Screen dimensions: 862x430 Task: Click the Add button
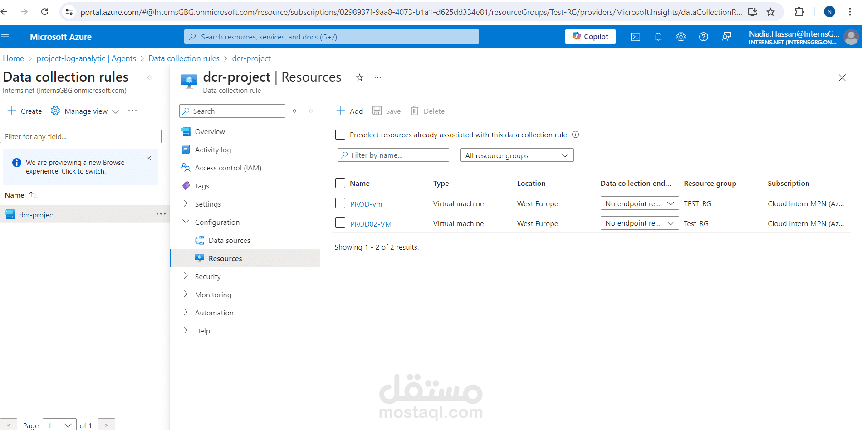[x=350, y=111]
